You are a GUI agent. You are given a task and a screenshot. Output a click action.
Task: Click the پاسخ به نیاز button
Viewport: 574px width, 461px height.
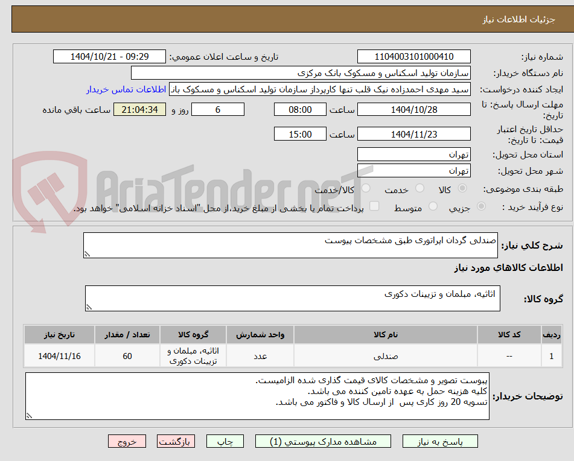(440, 441)
